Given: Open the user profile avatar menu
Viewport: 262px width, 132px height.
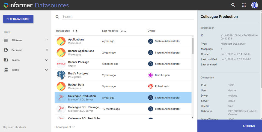Looking at the screenshot, I should coord(255,5).
